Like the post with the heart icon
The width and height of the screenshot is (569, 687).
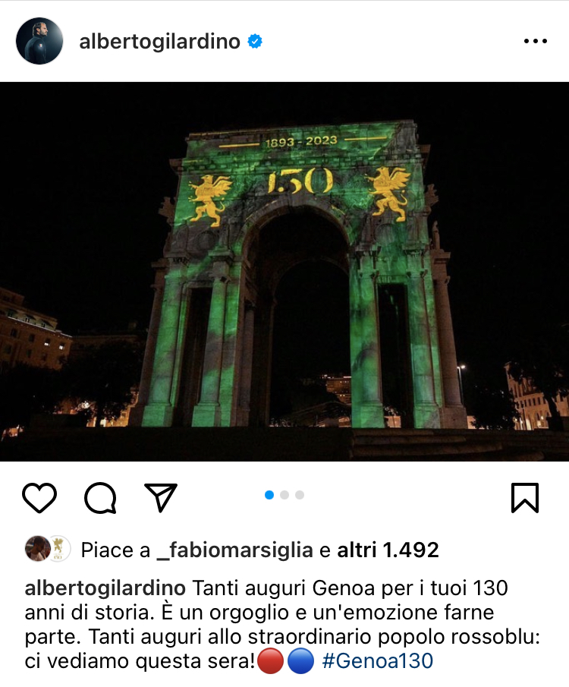coord(39,498)
